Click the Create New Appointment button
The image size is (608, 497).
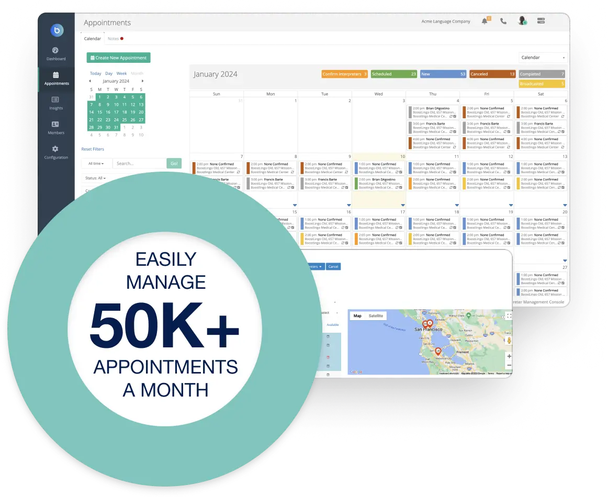coord(118,58)
